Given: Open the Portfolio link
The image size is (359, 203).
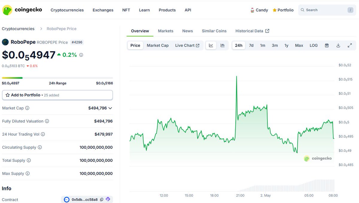Looking at the screenshot, I should tap(283, 10).
